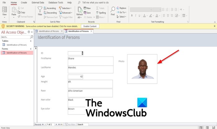Switch to the Create ribbon tab

[x=24, y=2]
